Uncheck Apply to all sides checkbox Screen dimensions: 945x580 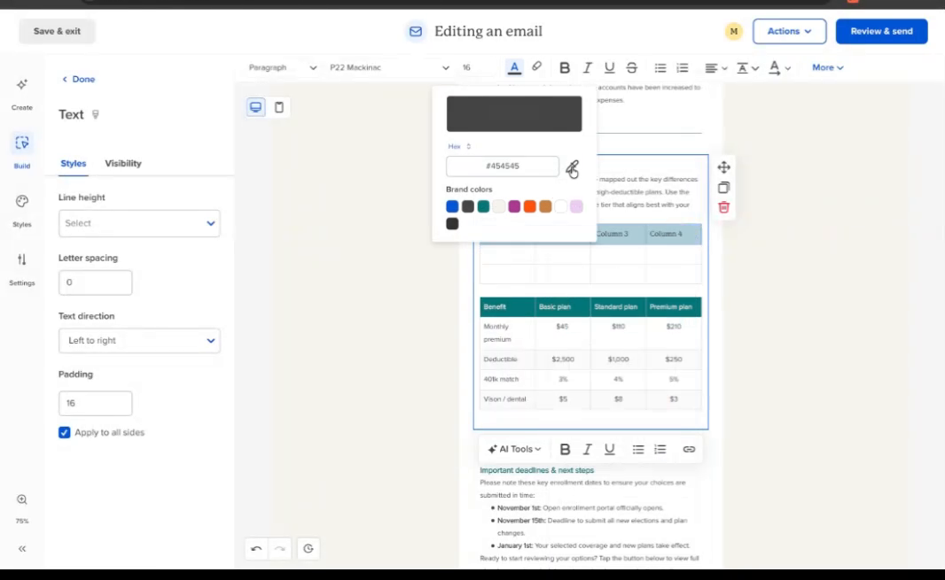(65, 432)
